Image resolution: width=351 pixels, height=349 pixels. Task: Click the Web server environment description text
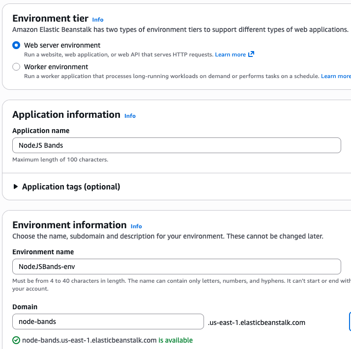[118, 54]
